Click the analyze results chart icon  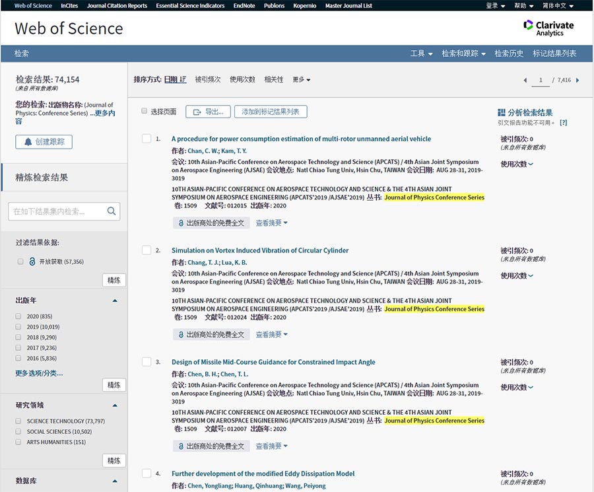[501, 112]
